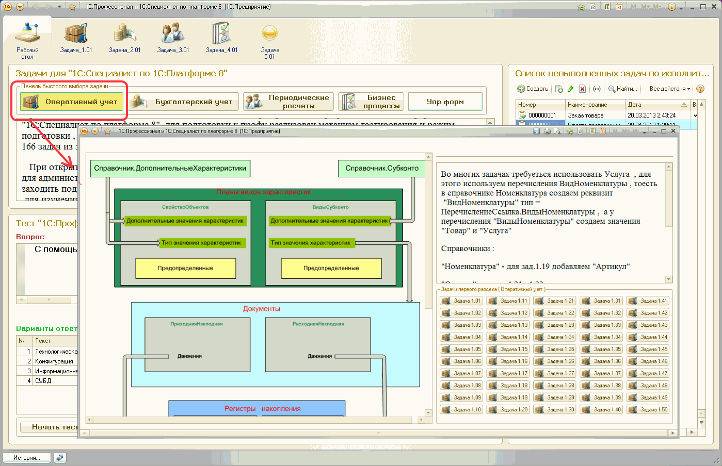Click Тип значения характеристик under СвойствоОбъектов
The height and width of the screenshot is (466, 722).
[201, 243]
